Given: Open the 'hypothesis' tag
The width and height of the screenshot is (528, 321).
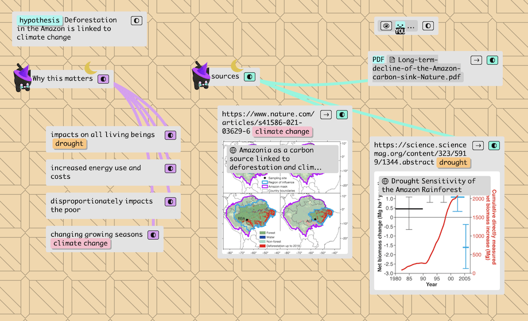Looking at the screenshot, I should (38, 20).
